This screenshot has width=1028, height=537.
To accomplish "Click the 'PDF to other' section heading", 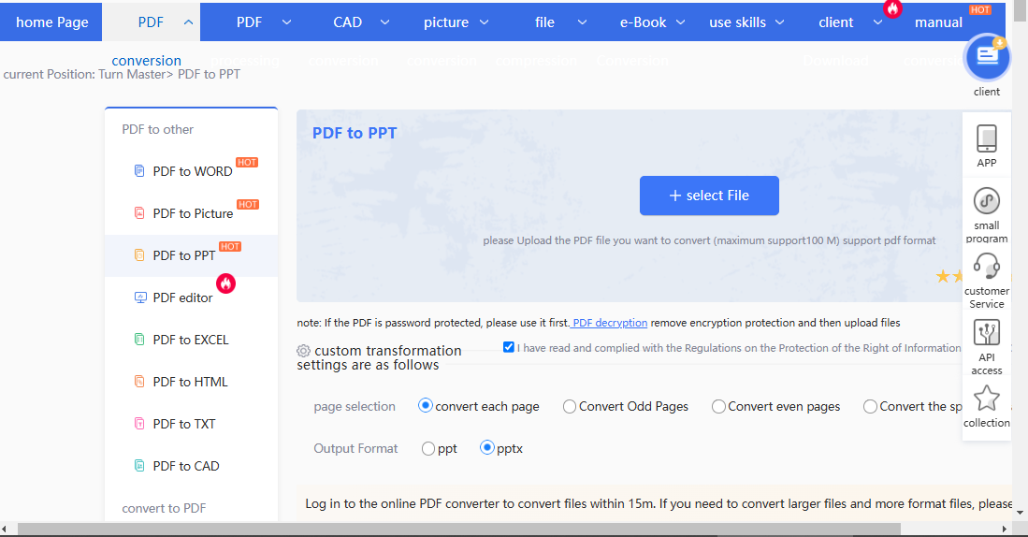I will pos(157,129).
